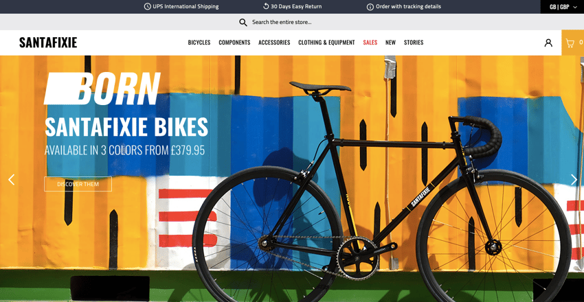Image resolution: width=584 pixels, height=302 pixels.
Task: Click the search magnifier icon
Action: (x=243, y=23)
